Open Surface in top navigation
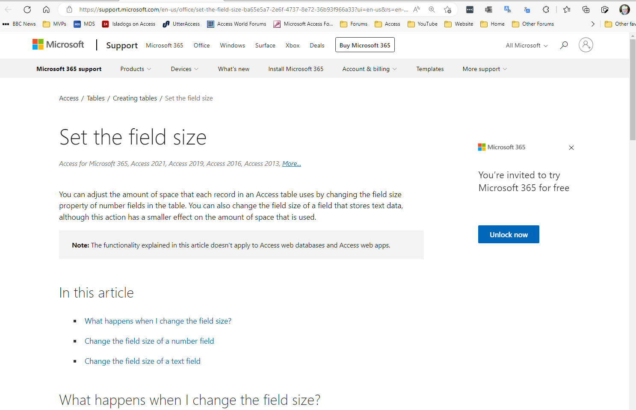Viewport: 636px width, 410px height. 265,45
